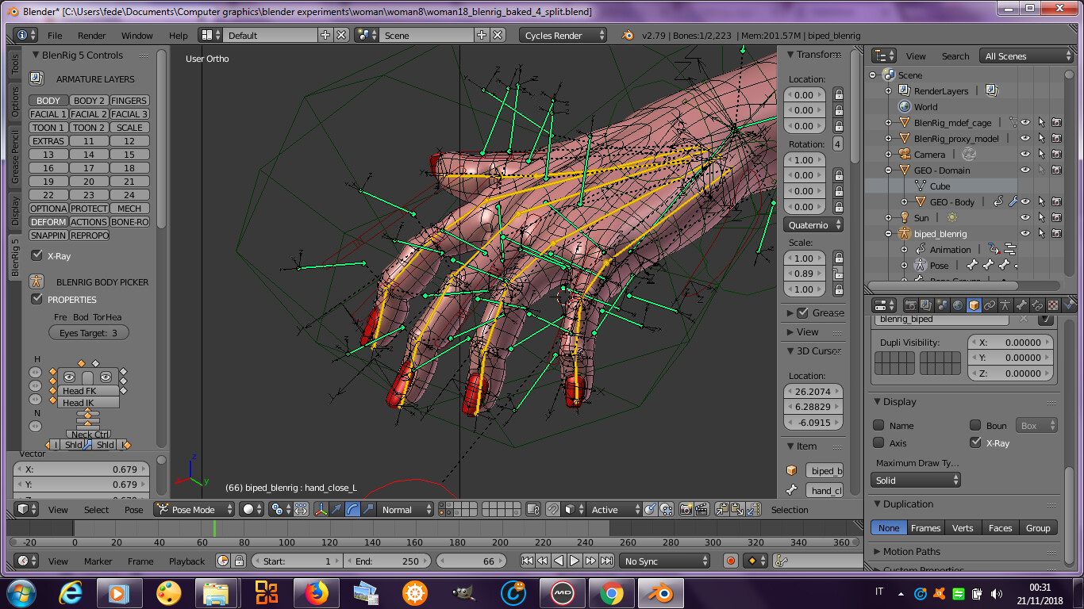Screen dimensions: 1084x609
Task: Open the Maximum Draw Type Solid dropdown
Action: tap(916, 480)
